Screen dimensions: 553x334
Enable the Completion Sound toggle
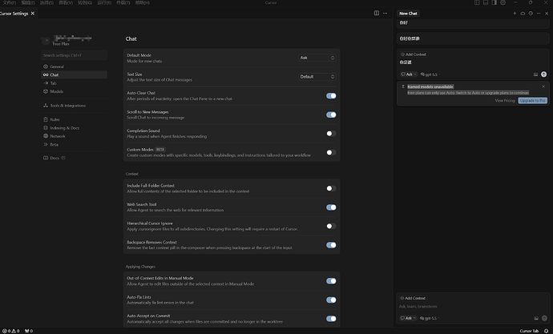click(331, 134)
